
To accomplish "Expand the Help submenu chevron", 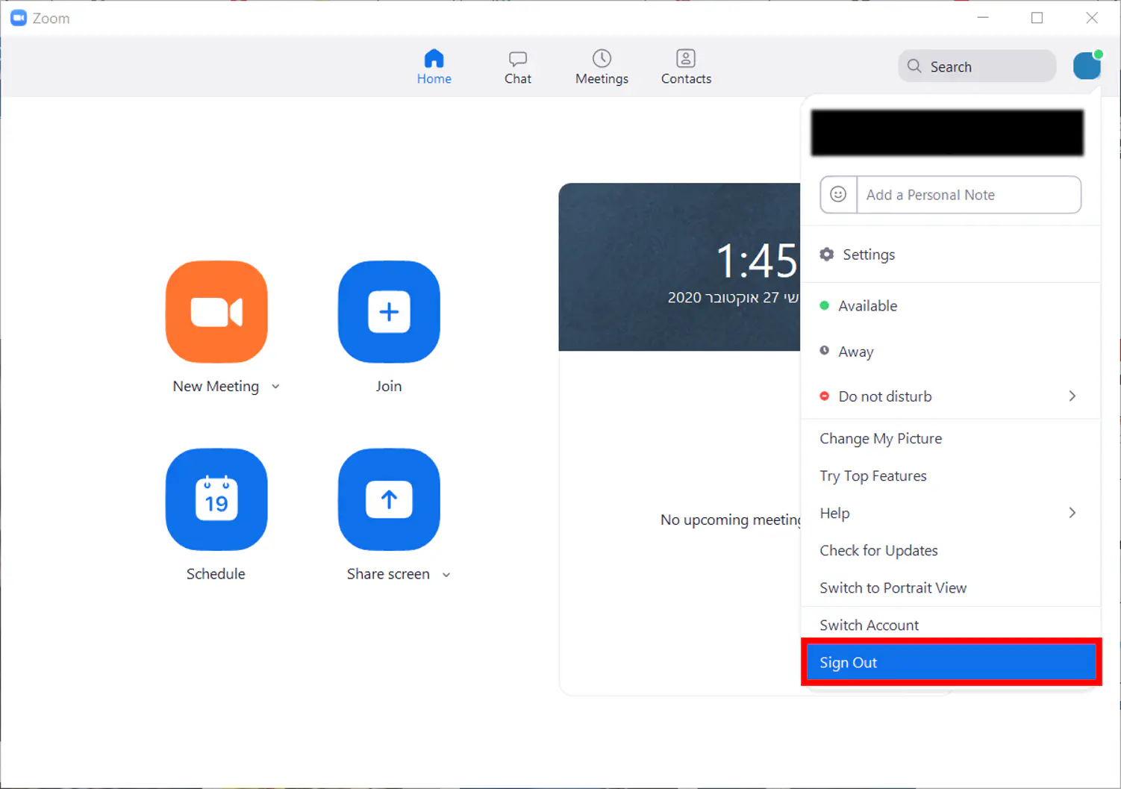I will point(1072,513).
